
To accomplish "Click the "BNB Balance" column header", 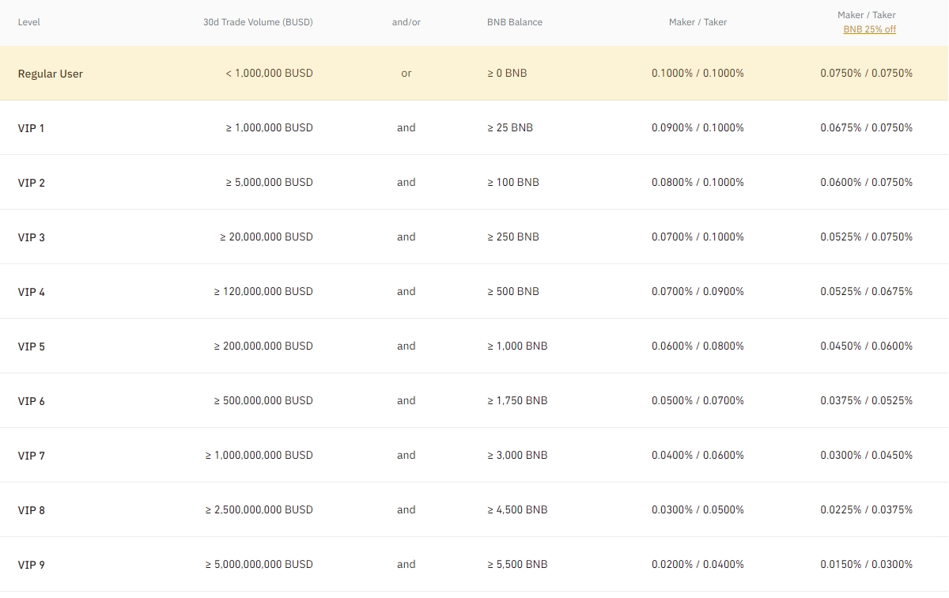I will pyautogui.click(x=515, y=22).
